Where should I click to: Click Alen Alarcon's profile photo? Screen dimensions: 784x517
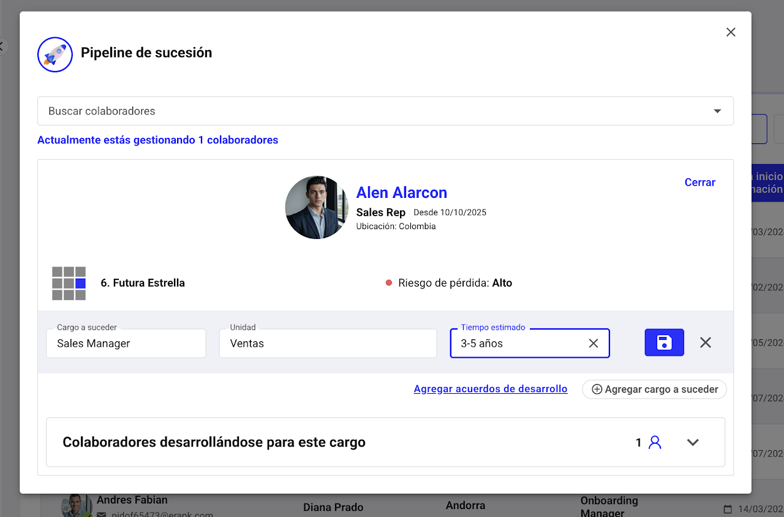[x=317, y=208]
